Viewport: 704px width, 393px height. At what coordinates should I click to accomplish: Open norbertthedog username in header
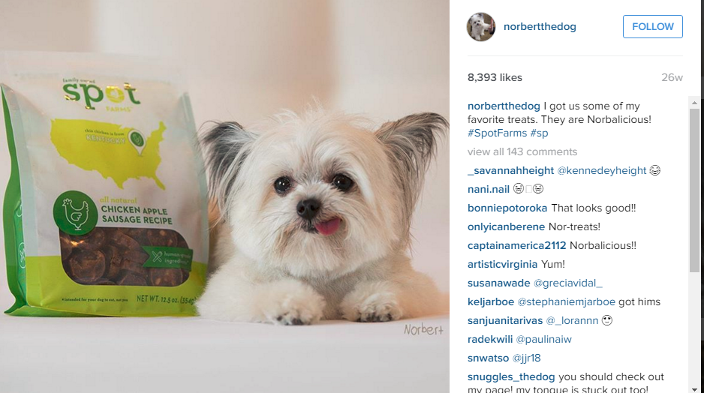pos(540,26)
